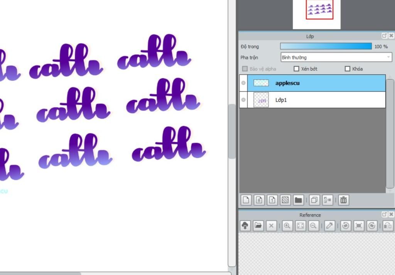This screenshot has width=395, height=275.
Task: Undock the Lớp layer panel
Action: coord(385,36)
